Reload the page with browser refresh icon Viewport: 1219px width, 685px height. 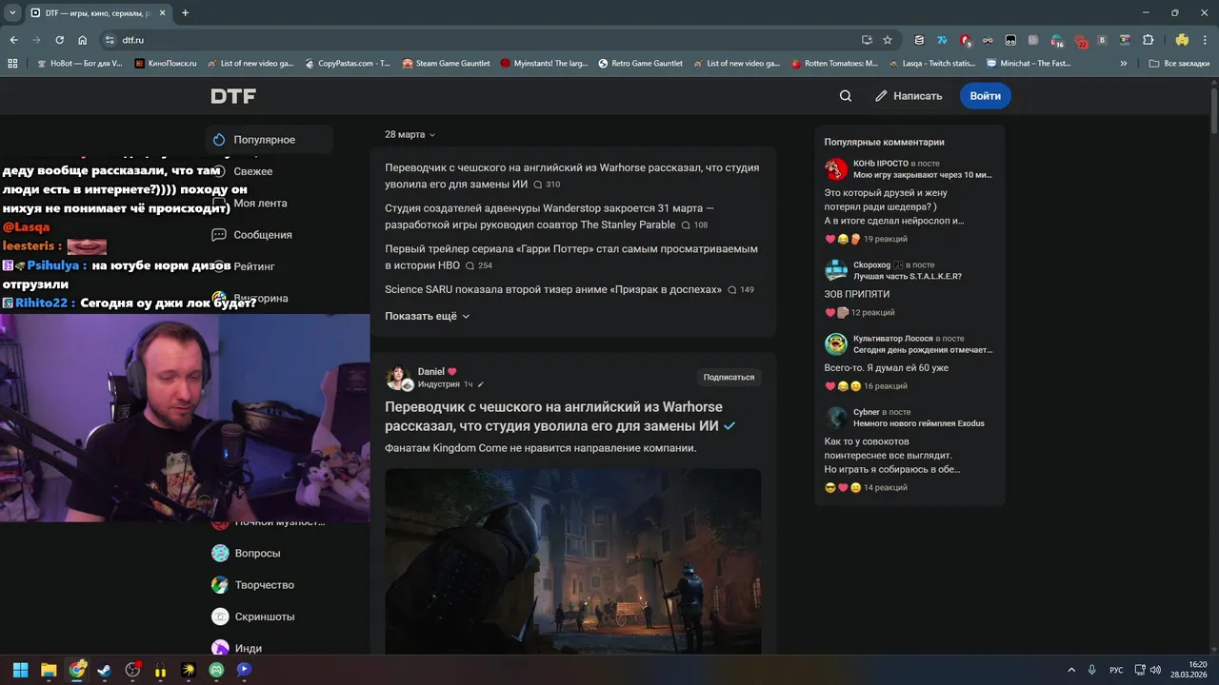[60, 40]
